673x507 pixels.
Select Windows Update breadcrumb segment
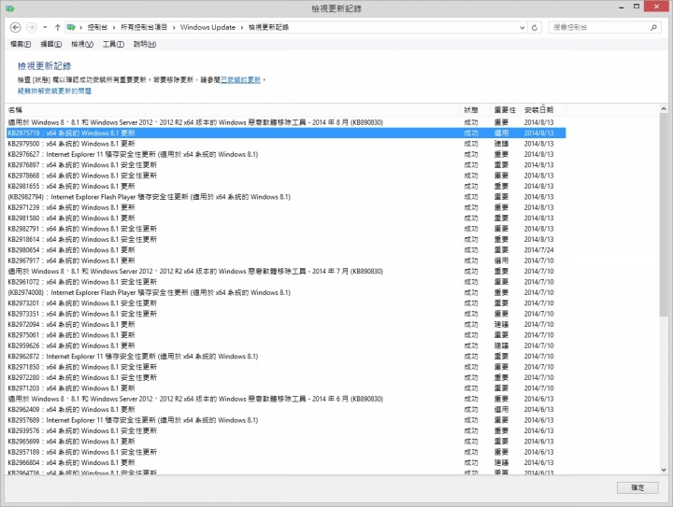[x=208, y=27]
